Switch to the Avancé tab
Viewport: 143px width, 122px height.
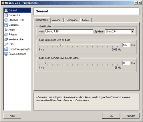57,20
